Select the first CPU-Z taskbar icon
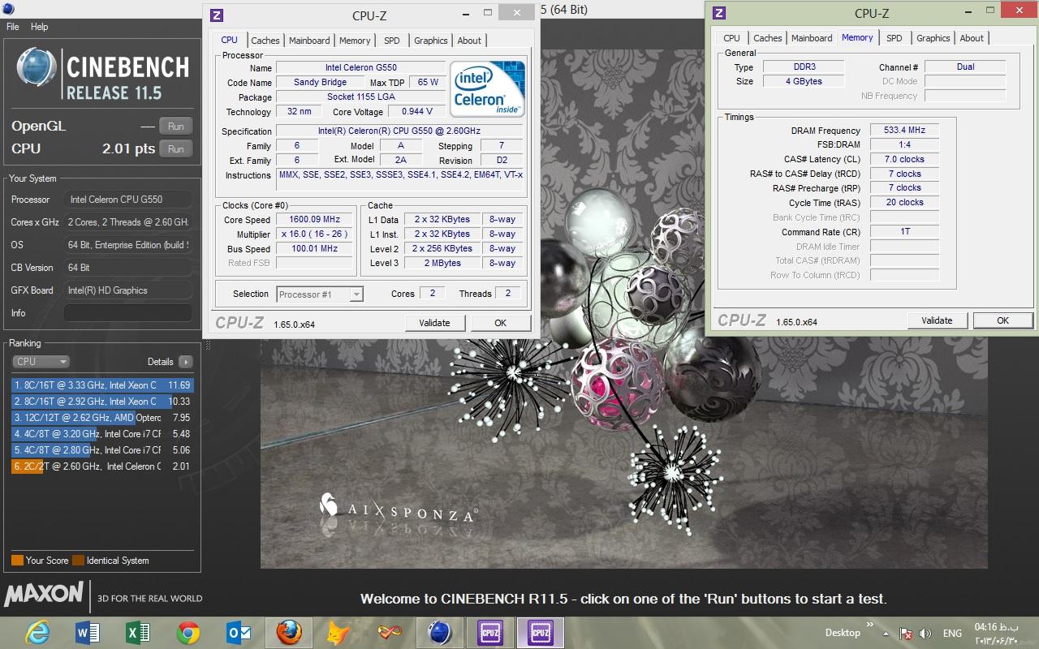The image size is (1039, 649). [490, 632]
